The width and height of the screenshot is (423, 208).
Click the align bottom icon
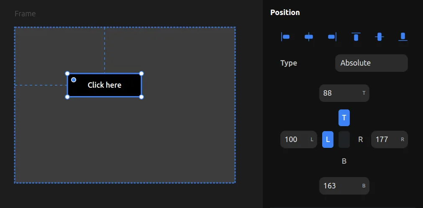[403, 37]
